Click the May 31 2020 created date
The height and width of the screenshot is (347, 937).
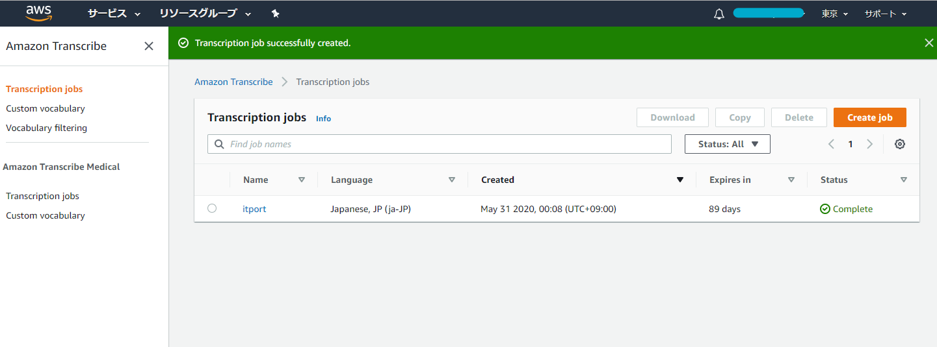tap(548, 209)
